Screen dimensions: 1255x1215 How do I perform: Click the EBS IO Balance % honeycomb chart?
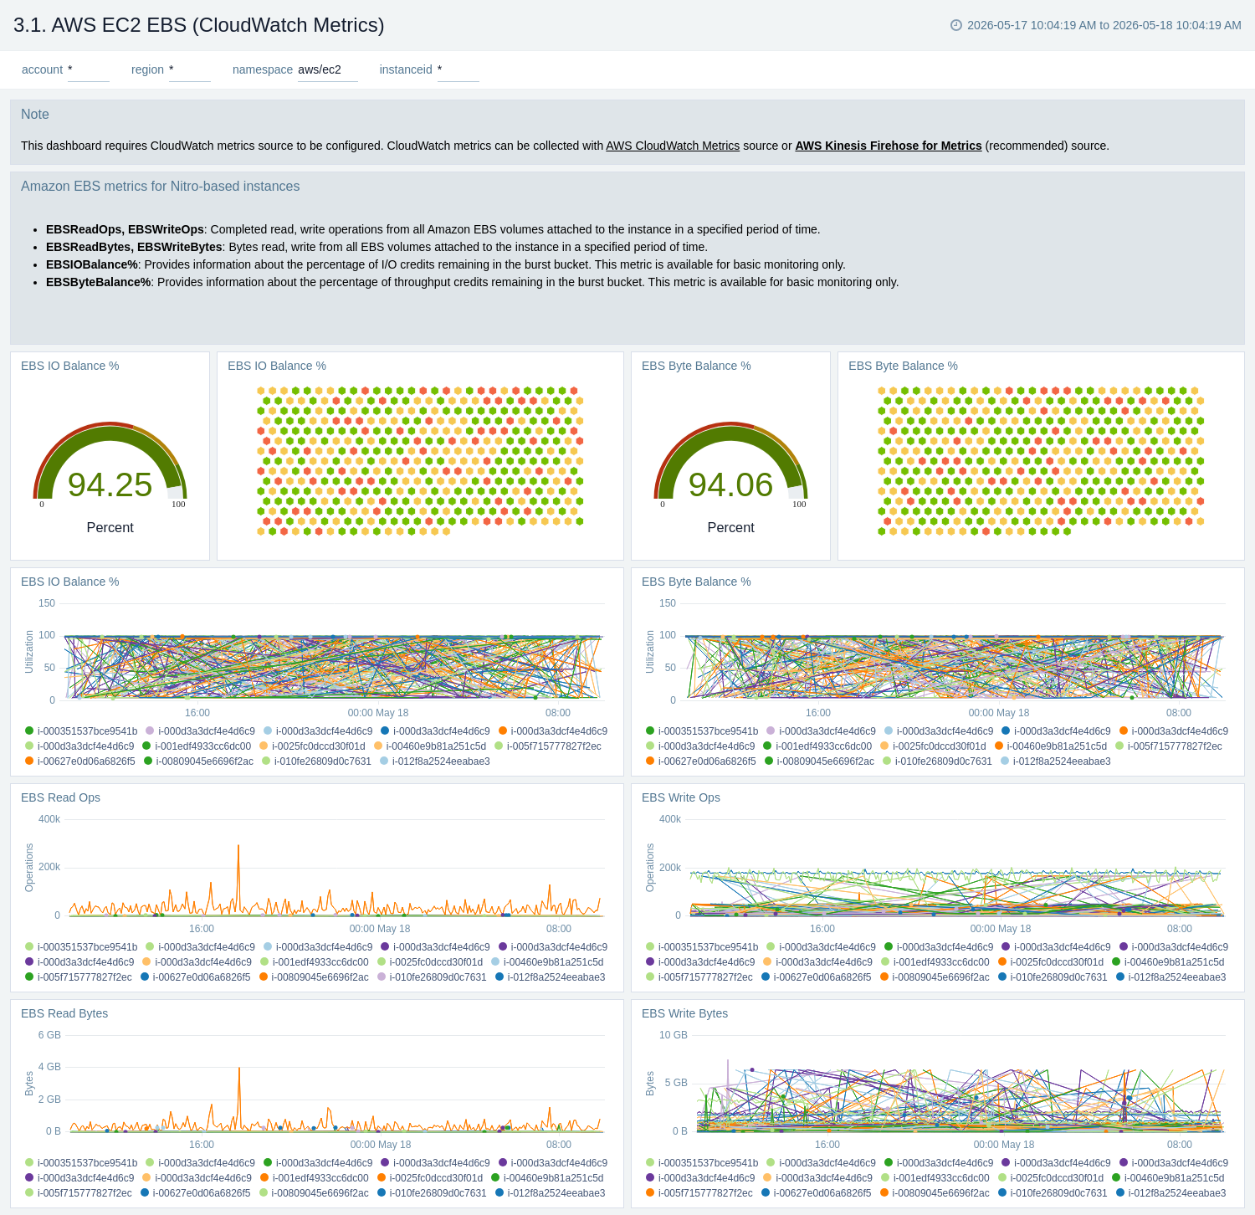(x=420, y=460)
